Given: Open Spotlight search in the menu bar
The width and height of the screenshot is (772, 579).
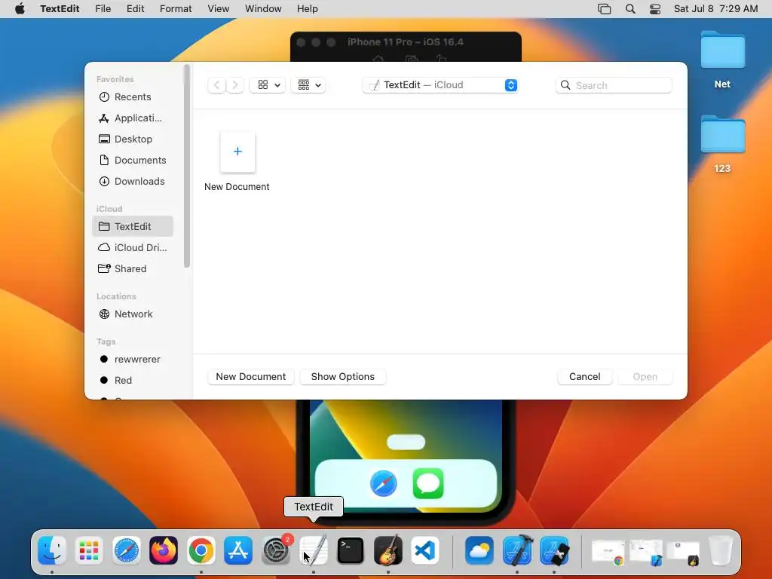Looking at the screenshot, I should click(x=630, y=9).
